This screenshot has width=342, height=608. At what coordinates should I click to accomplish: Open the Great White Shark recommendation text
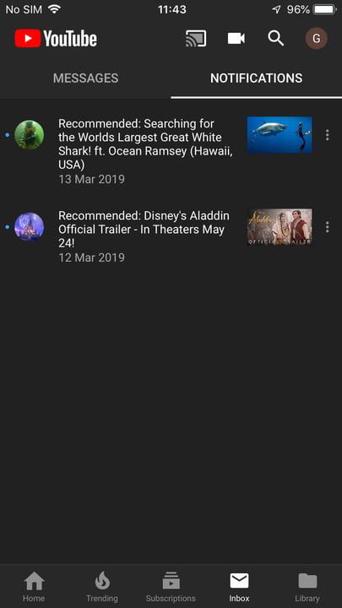coord(146,144)
